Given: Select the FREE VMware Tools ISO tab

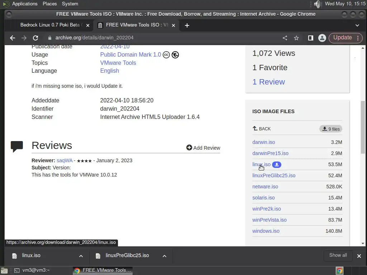Looking at the screenshot, I should (x=137, y=25).
